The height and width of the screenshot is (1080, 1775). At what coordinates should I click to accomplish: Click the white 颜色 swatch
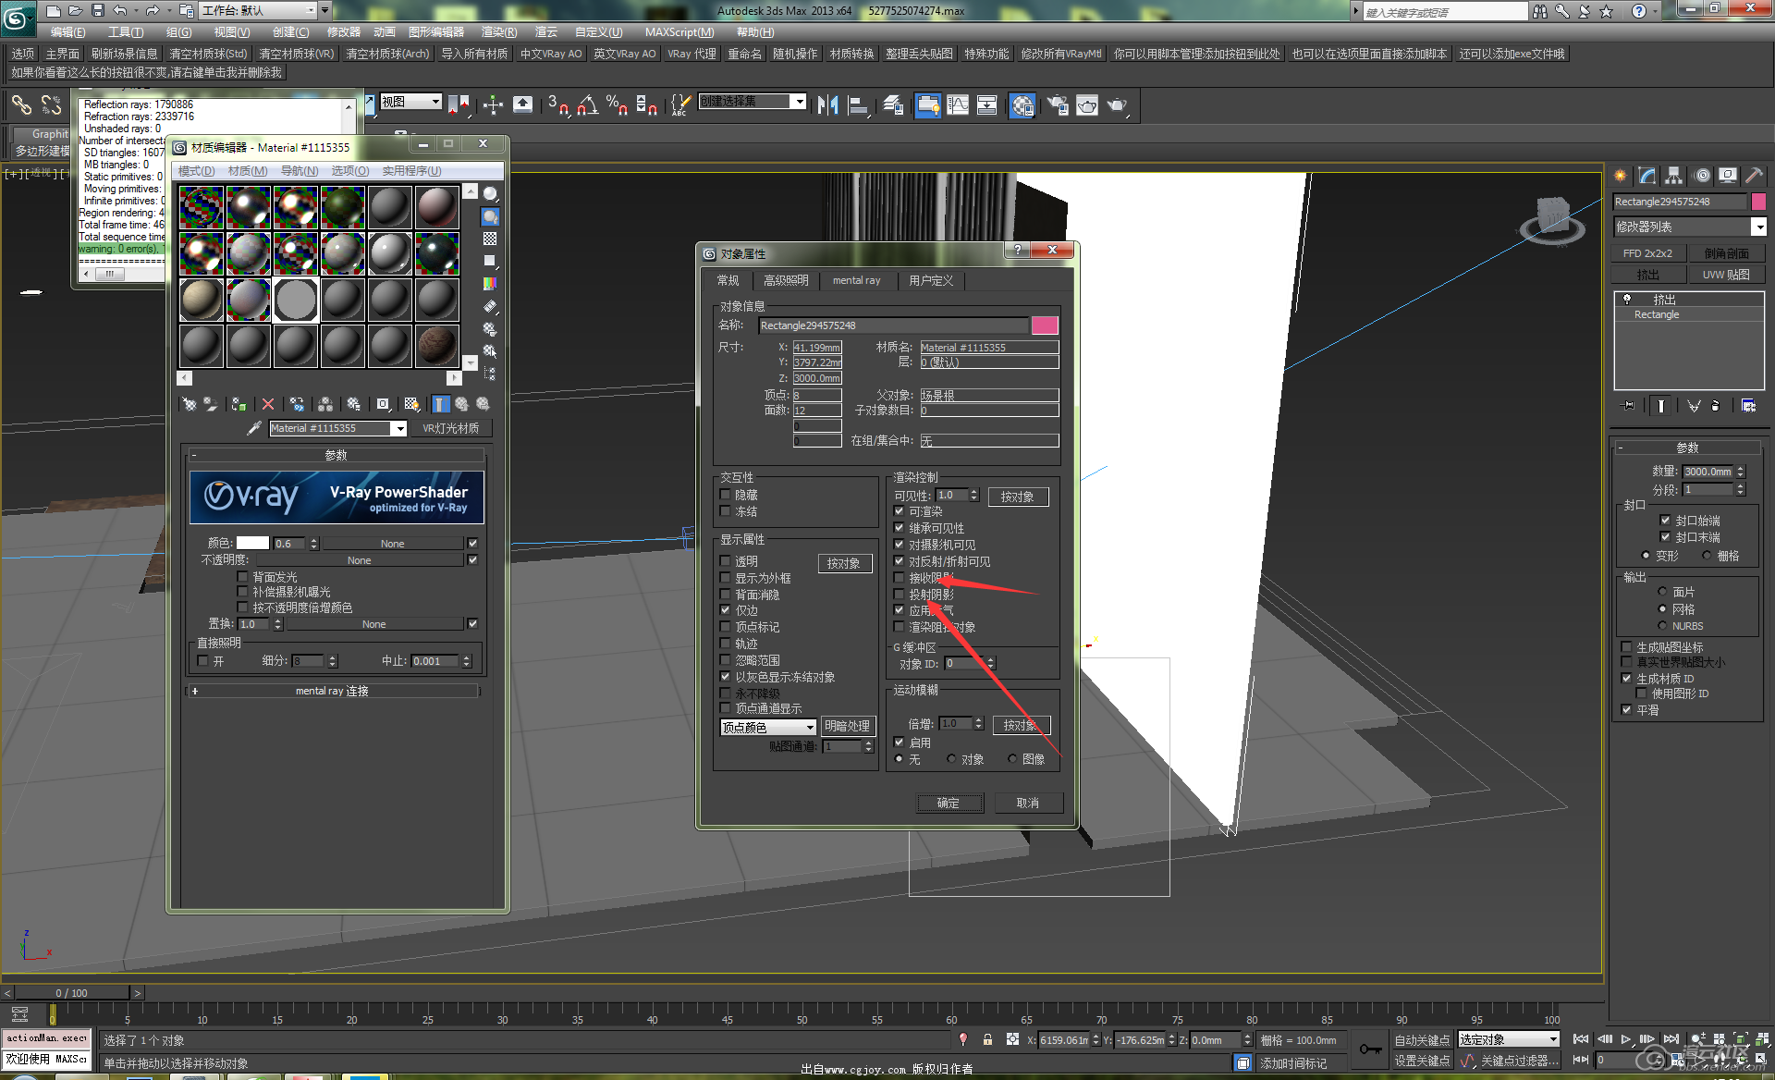click(252, 544)
